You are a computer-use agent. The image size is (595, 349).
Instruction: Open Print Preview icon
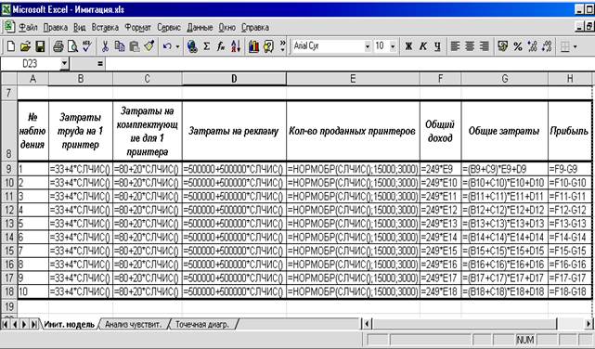pos(72,46)
